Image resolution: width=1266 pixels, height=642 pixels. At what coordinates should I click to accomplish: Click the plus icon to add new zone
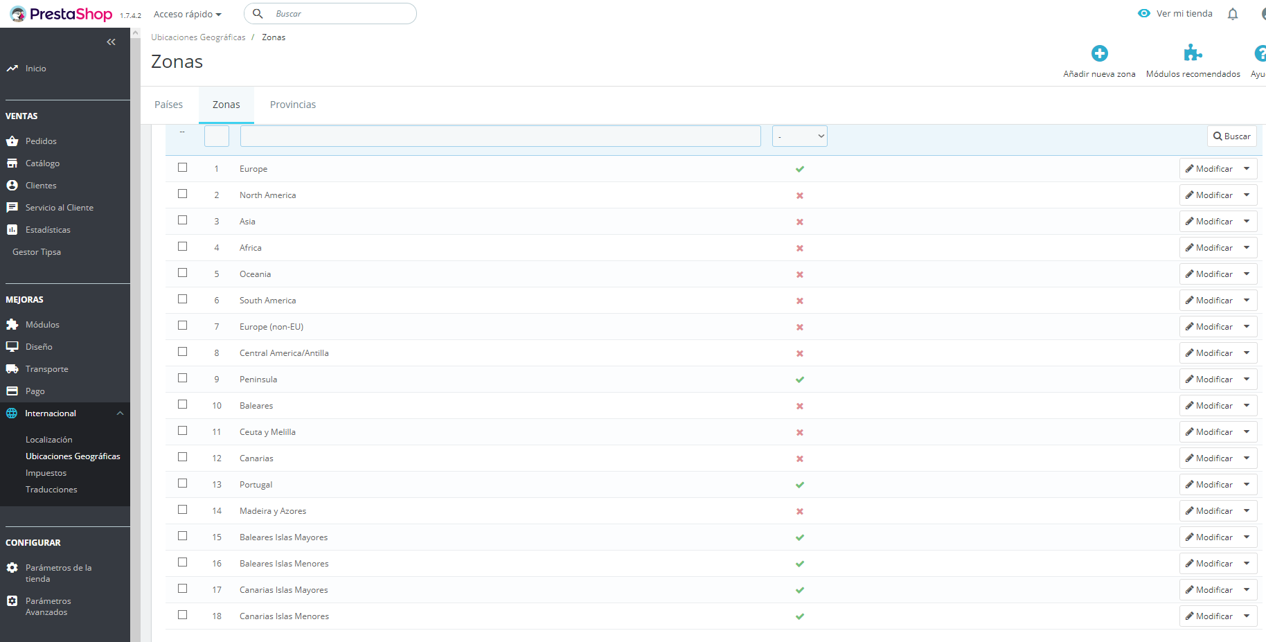pyautogui.click(x=1099, y=53)
